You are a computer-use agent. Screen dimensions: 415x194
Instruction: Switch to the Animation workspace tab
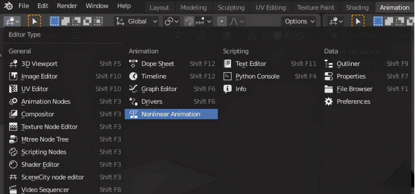tap(394, 8)
